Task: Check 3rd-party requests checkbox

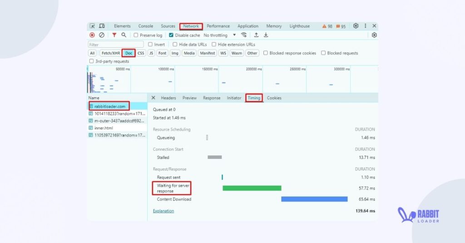Action: (x=91, y=61)
